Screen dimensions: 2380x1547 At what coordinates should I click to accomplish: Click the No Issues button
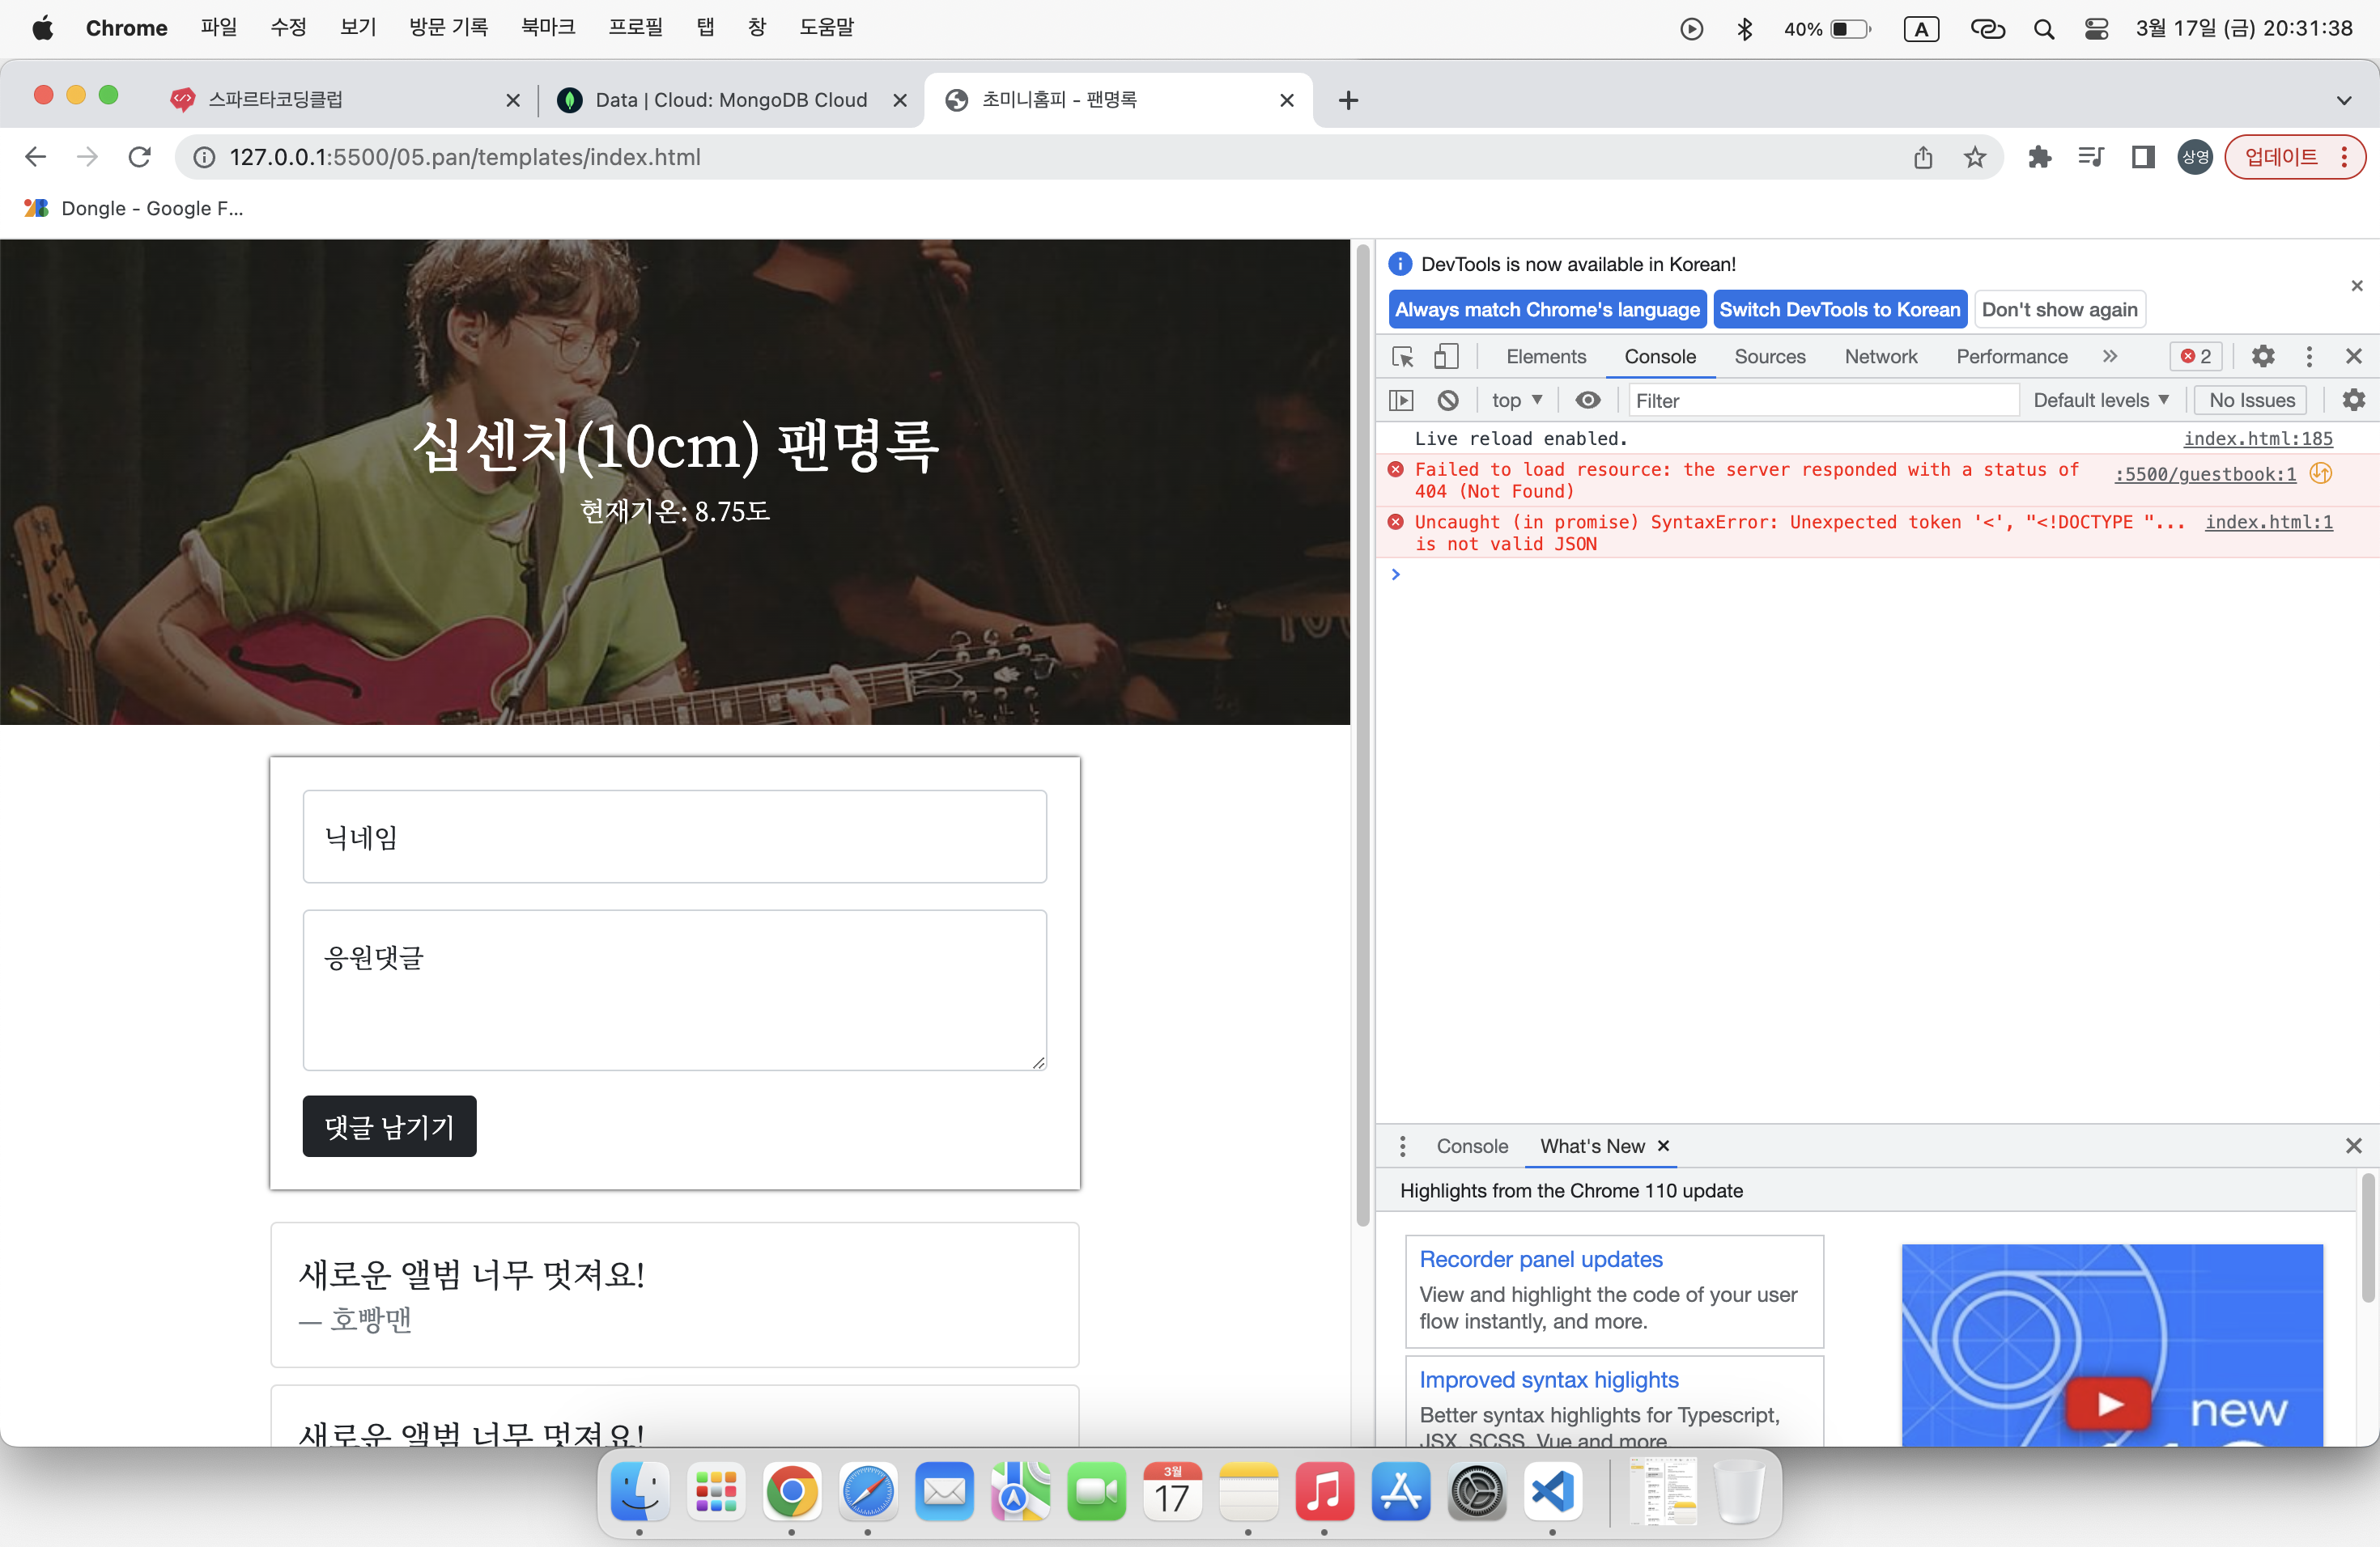click(2251, 401)
